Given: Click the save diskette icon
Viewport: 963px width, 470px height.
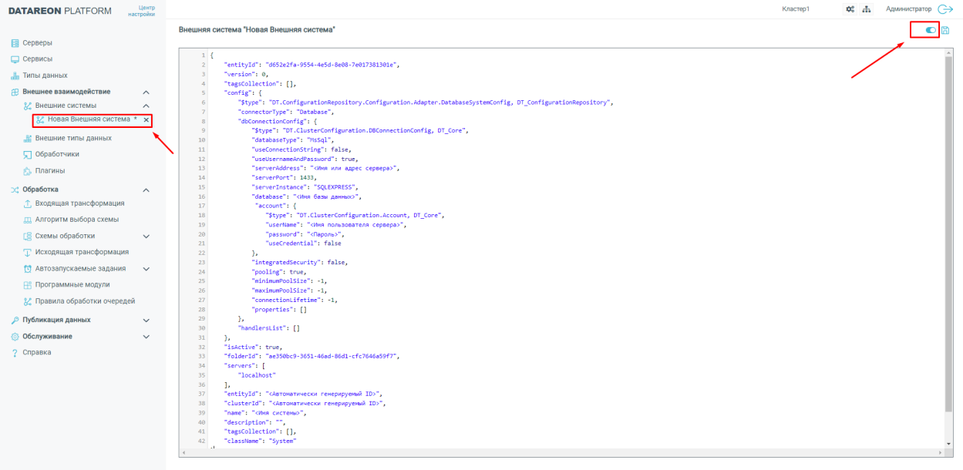Looking at the screenshot, I should click(x=945, y=30).
